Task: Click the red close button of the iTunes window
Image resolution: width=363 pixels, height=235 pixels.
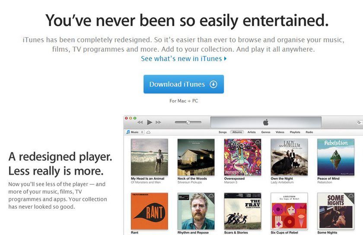Action: 126,118
